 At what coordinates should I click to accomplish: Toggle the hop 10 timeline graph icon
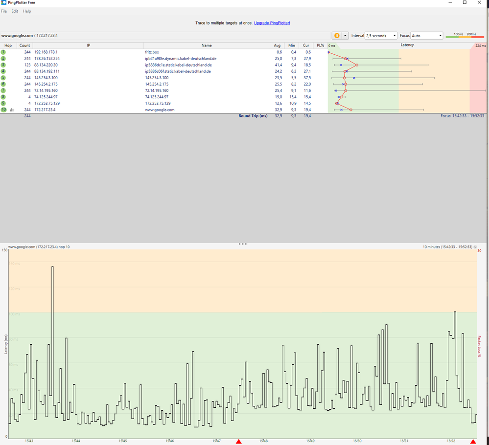click(x=12, y=110)
